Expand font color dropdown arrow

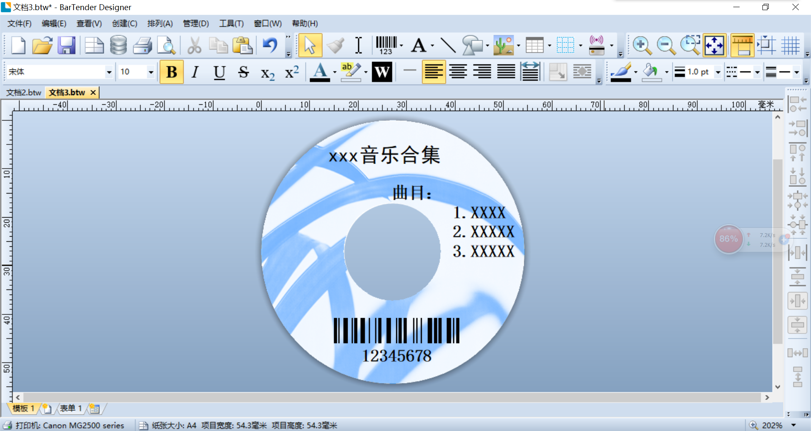click(335, 72)
